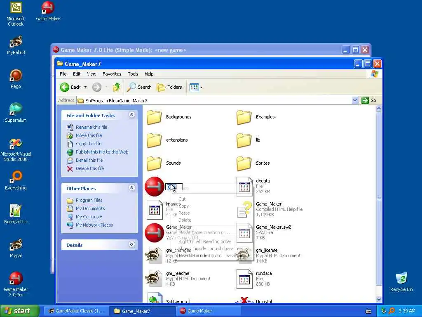Click Rename this file

91,127
